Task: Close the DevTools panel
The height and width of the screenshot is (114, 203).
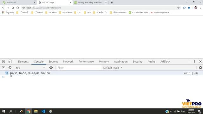Action: tap(200, 61)
